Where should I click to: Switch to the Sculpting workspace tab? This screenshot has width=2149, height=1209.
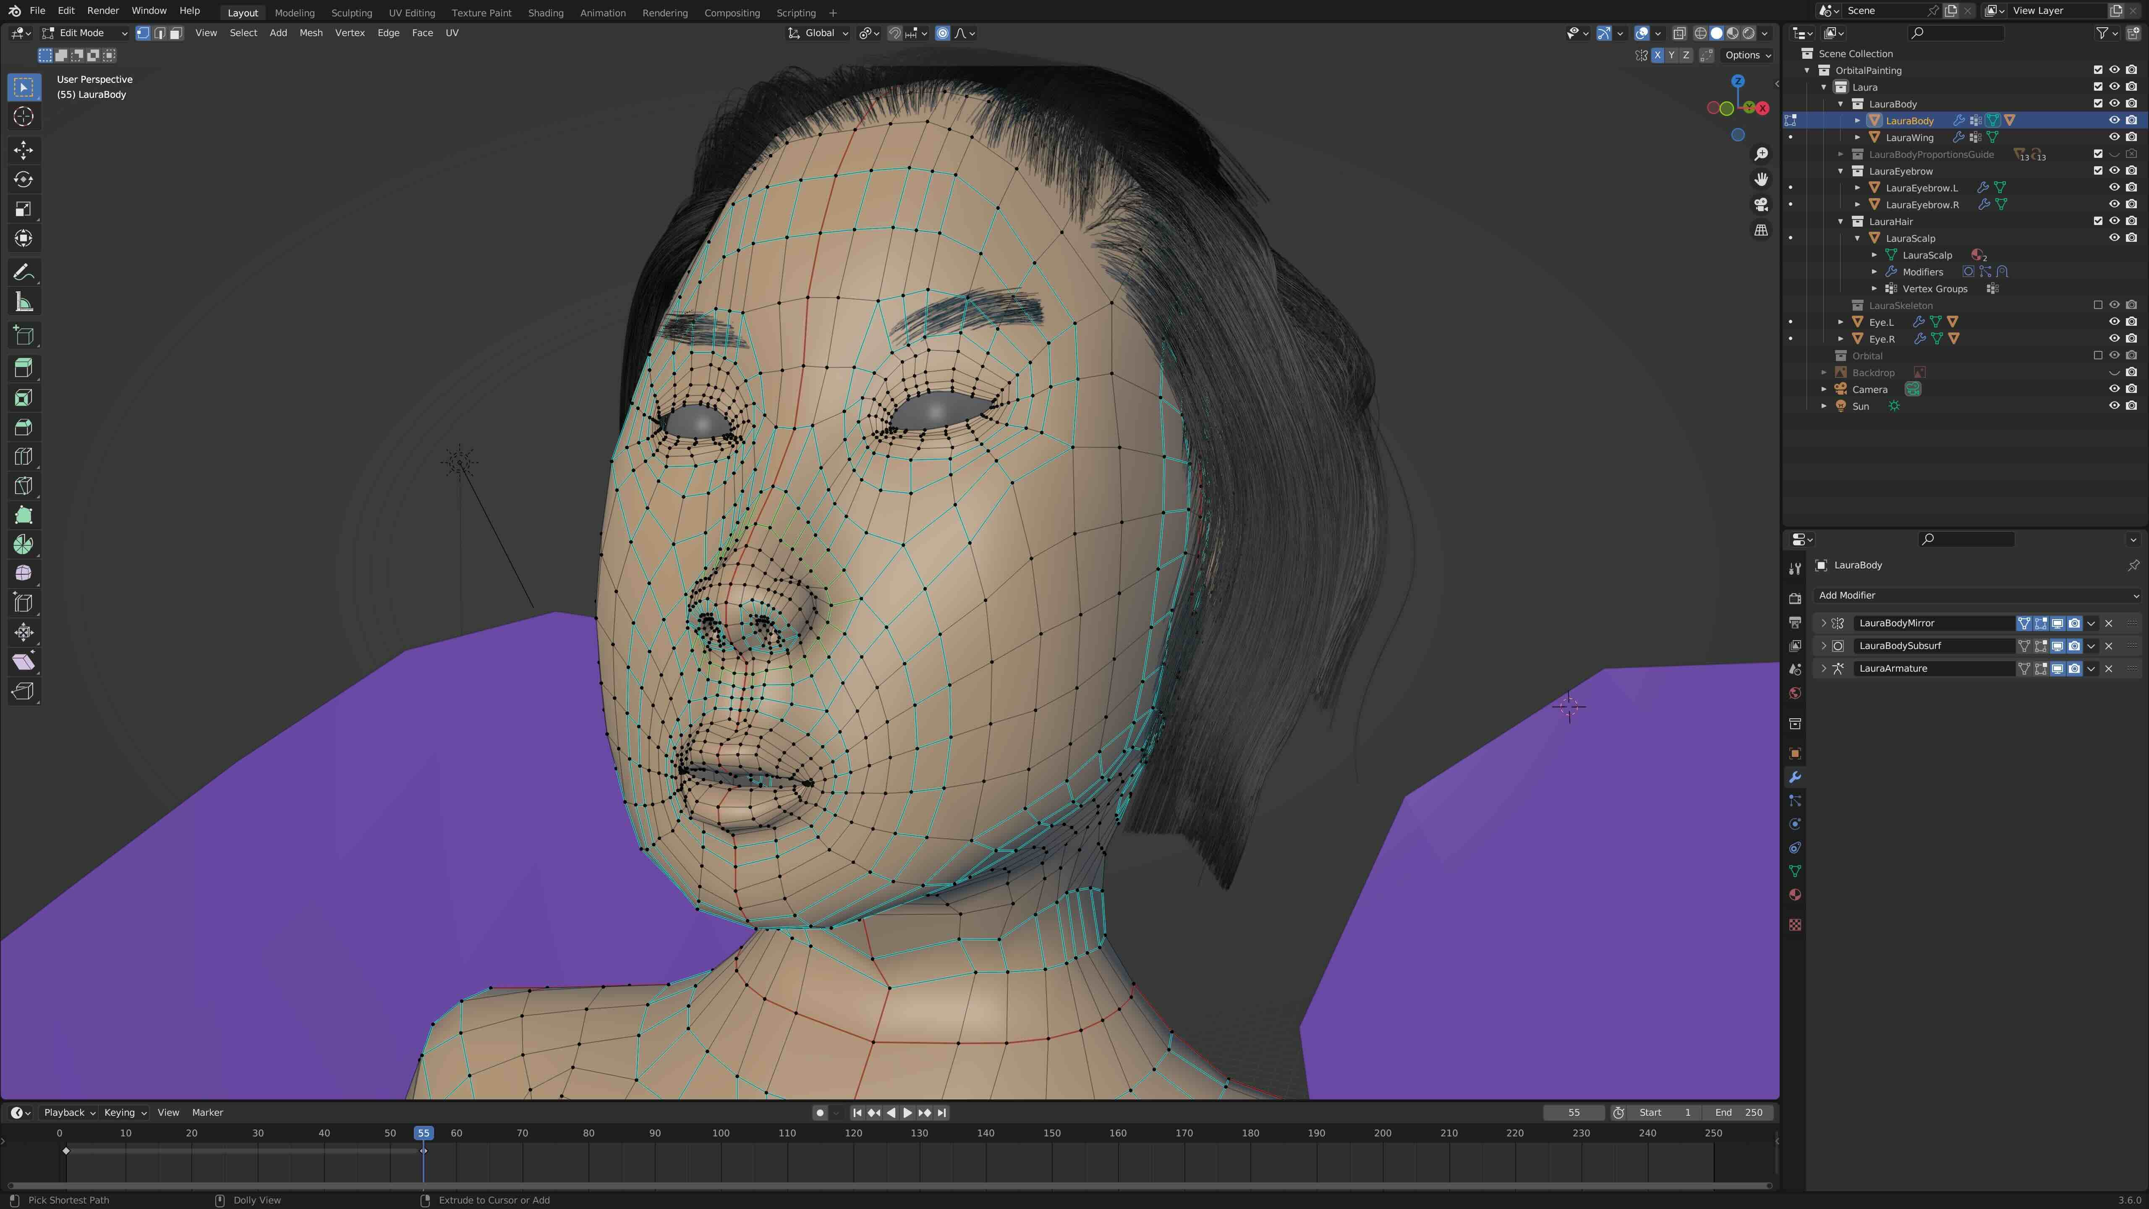351,13
